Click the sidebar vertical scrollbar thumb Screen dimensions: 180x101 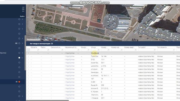click(25, 53)
